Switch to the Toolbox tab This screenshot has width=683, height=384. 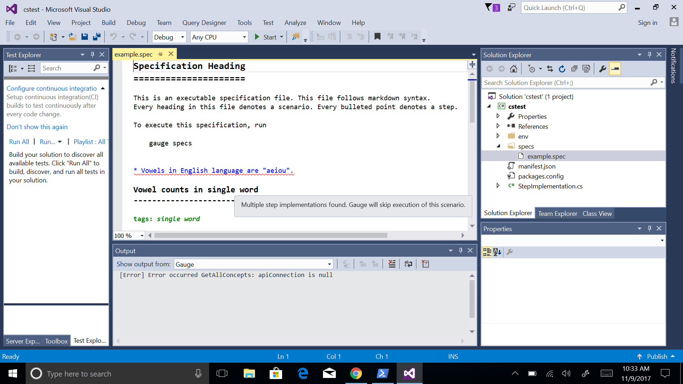coord(56,341)
